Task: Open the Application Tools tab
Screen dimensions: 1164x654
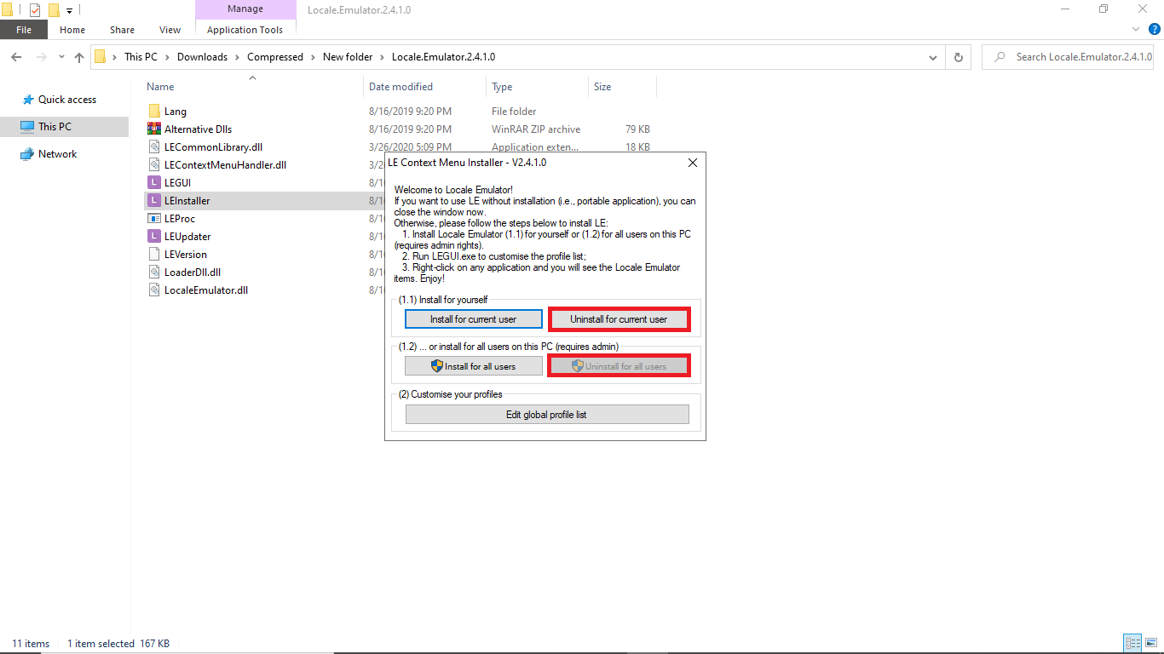Action: tap(245, 30)
